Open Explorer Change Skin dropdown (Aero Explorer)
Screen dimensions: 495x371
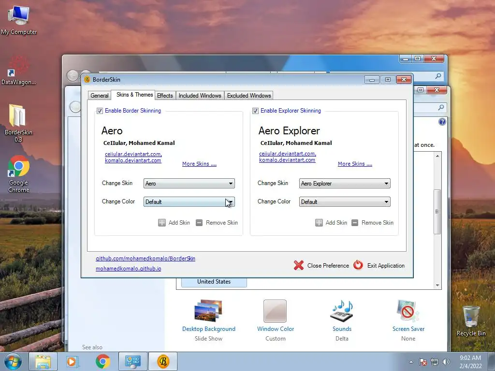coord(345,183)
